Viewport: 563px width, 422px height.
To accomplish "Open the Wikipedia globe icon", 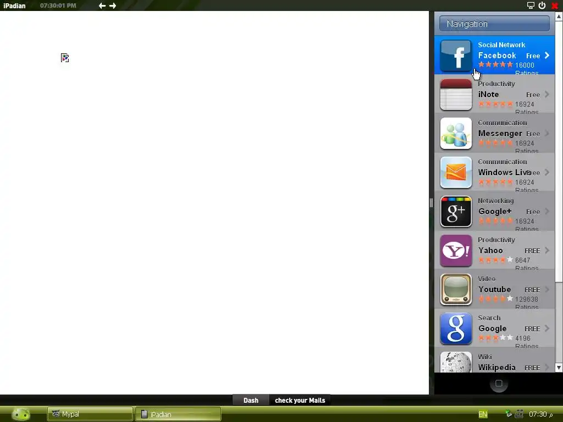I will pos(456,362).
